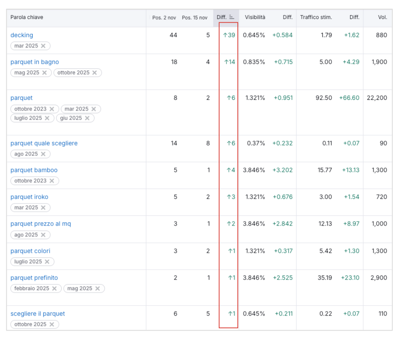Remove 'ottobre 2025' tag from scegliere il parquet
Screen dimensions: 400x337
pos(51,324)
